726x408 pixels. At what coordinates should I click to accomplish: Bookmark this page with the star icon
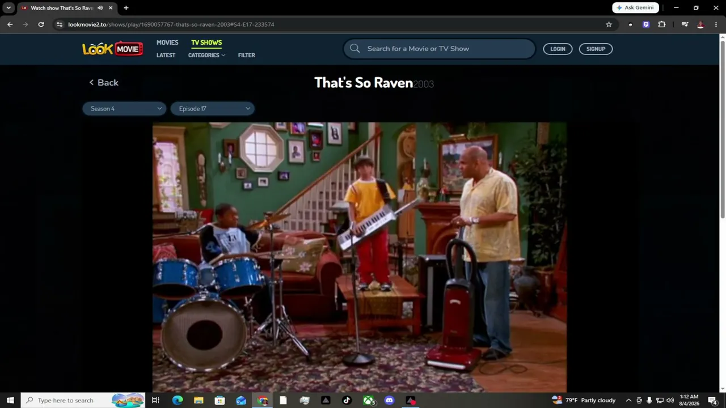click(609, 24)
